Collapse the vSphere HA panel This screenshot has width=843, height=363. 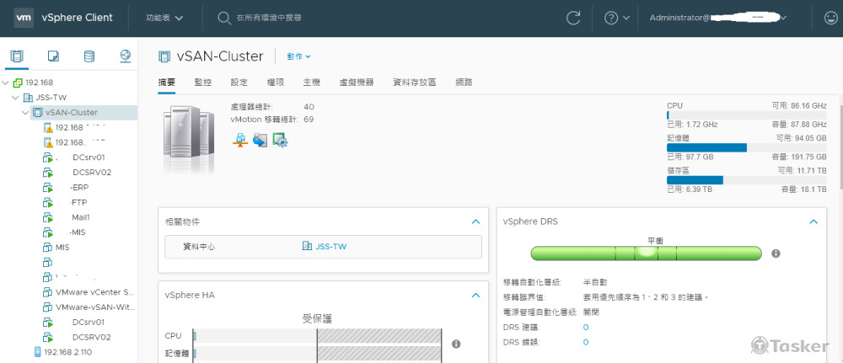[x=475, y=295]
